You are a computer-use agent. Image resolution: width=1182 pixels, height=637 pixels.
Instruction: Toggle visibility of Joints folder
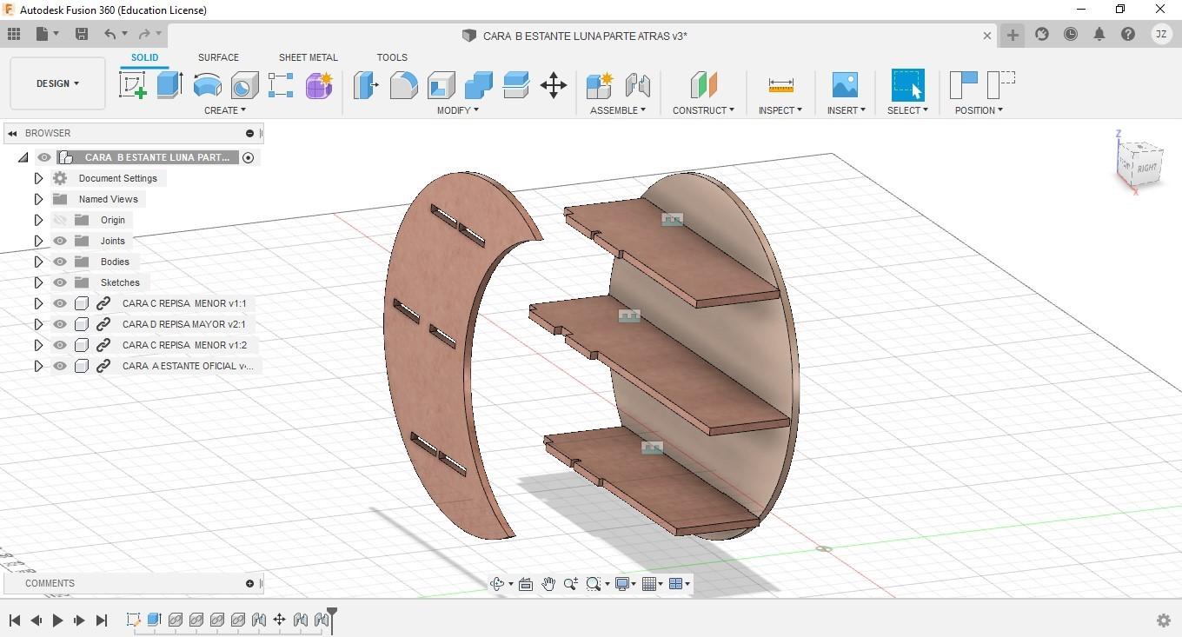pyautogui.click(x=60, y=241)
